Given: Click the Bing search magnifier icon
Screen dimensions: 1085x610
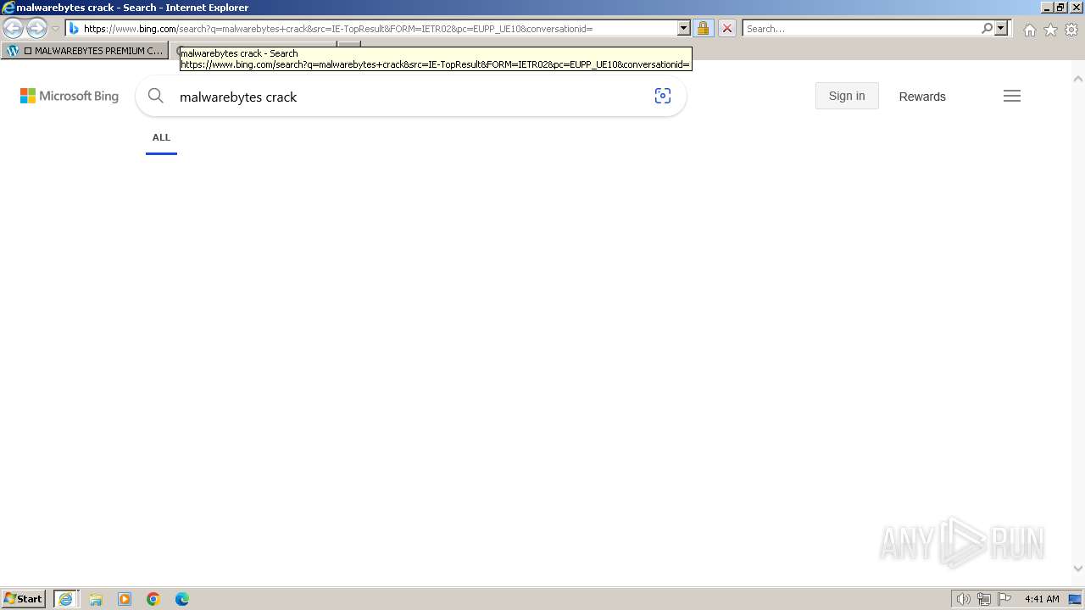Looking at the screenshot, I should click(x=156, y=97).
